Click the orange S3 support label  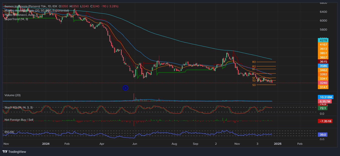pyautogui.click(x=254, y=85)
